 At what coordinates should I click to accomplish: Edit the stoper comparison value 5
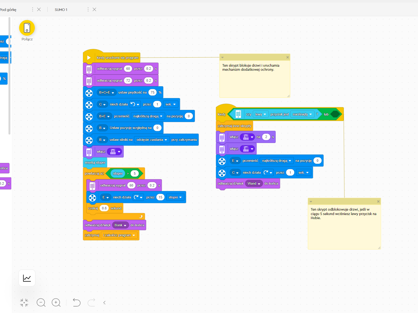(135, 173)
